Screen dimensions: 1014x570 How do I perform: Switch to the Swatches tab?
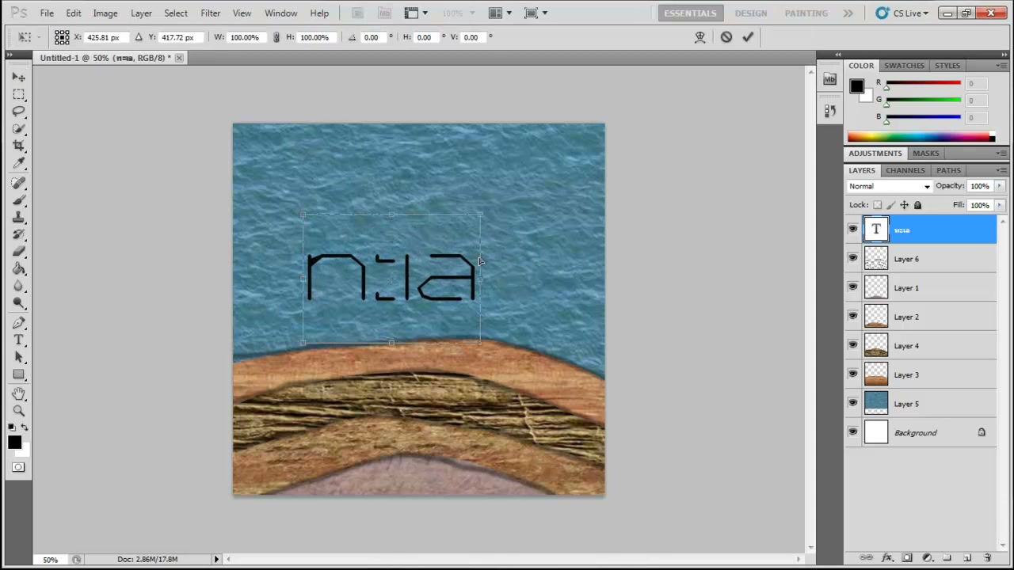pos(904,66)
